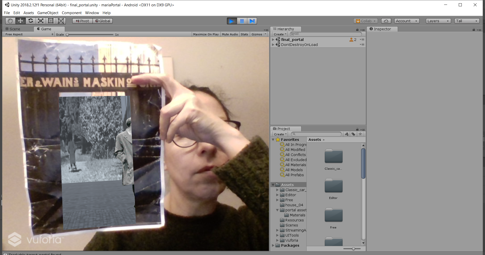The image size is (485, 255).
Task: Click the Step forward button
Action: tap(252, 21)
